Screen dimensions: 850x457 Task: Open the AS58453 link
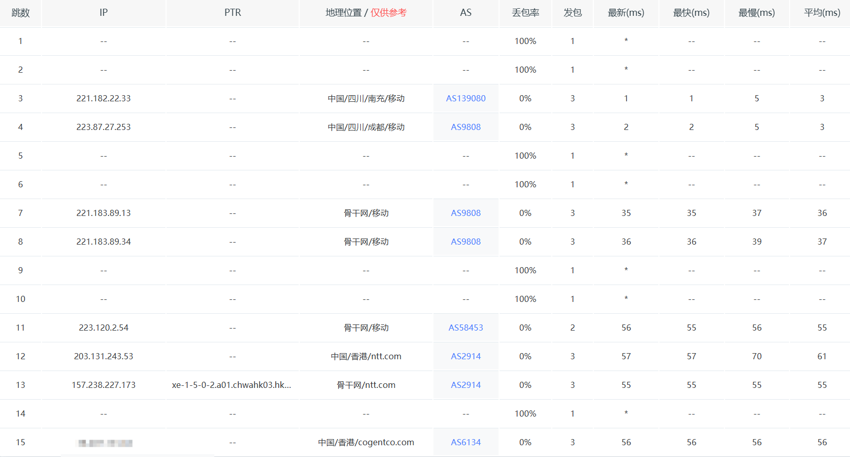coord(465,328)
